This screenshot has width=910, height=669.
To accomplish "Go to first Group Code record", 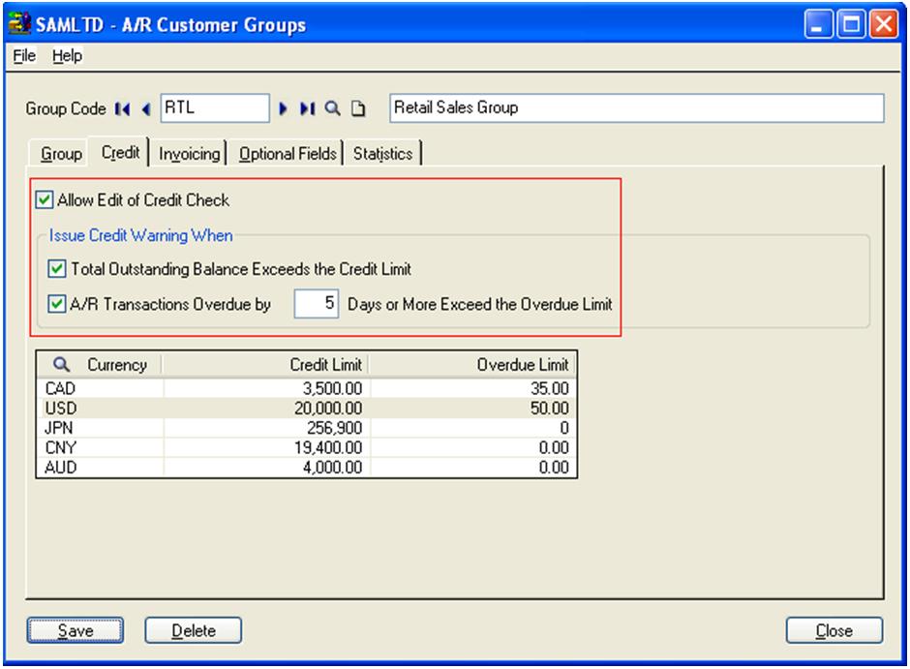I will point(123,109).
